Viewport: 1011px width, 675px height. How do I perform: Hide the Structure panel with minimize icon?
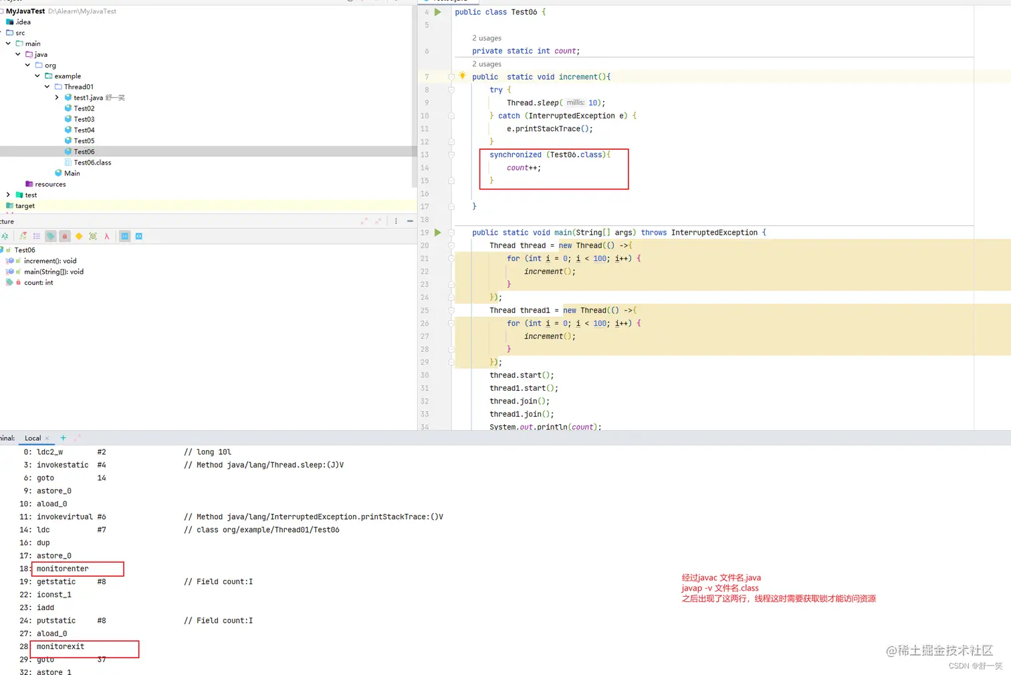tap(410, 221)
